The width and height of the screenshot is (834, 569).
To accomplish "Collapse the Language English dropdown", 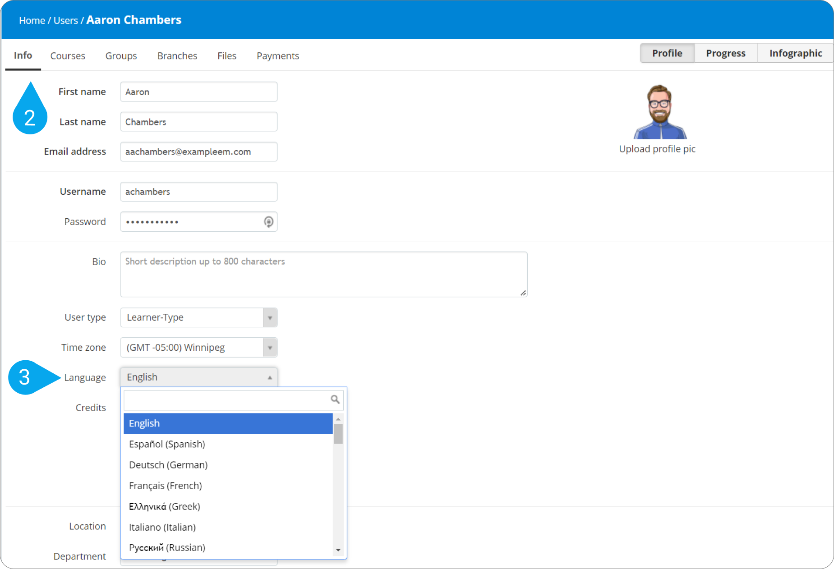I will point(199,377).
